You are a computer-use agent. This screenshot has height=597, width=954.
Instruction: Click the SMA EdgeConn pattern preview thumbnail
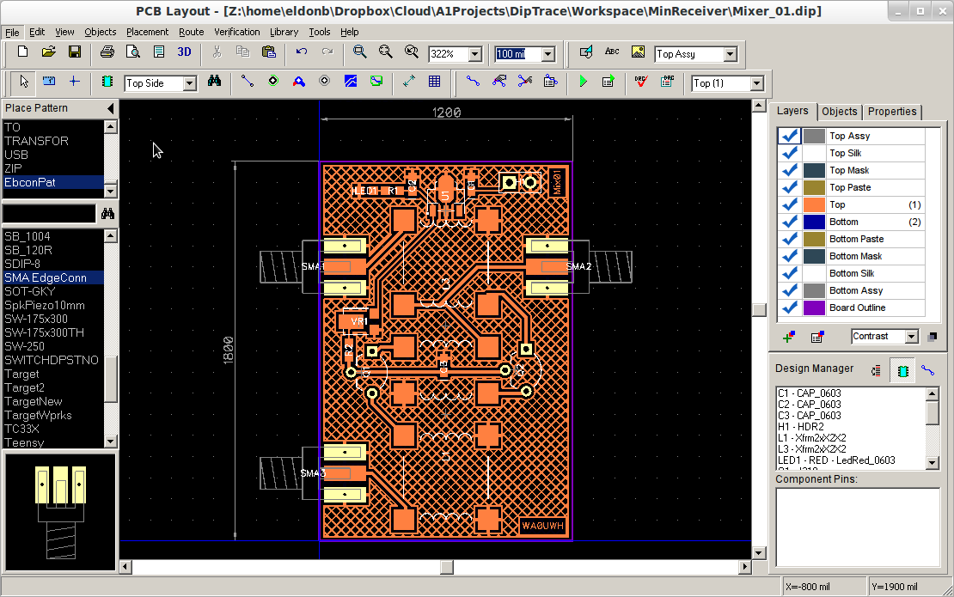pyautogui.click(x=59, y=513)
